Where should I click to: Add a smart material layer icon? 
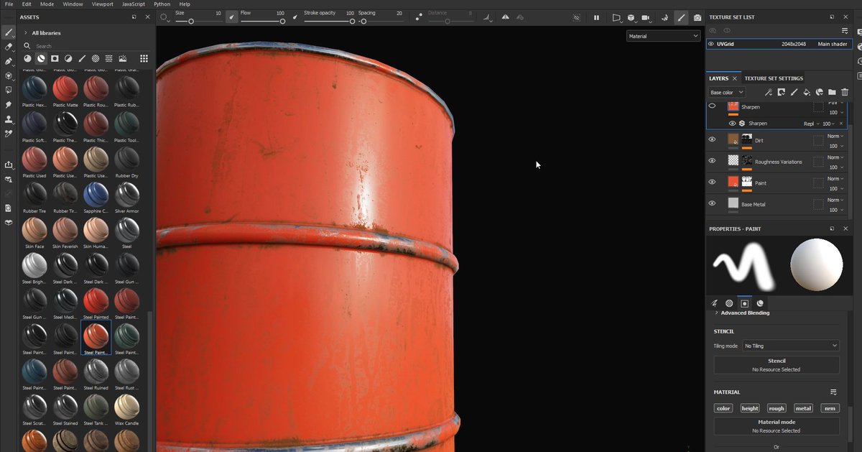point(819,92)
